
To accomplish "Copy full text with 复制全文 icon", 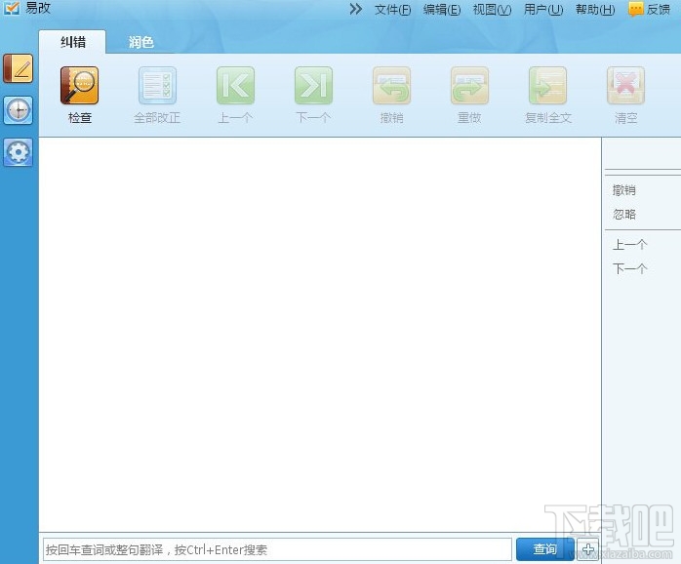I will tap(547, 86).
